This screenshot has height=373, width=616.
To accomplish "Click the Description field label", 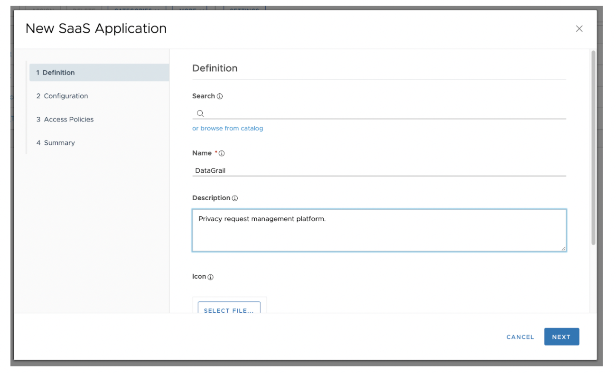I will [x=211, y=198].
